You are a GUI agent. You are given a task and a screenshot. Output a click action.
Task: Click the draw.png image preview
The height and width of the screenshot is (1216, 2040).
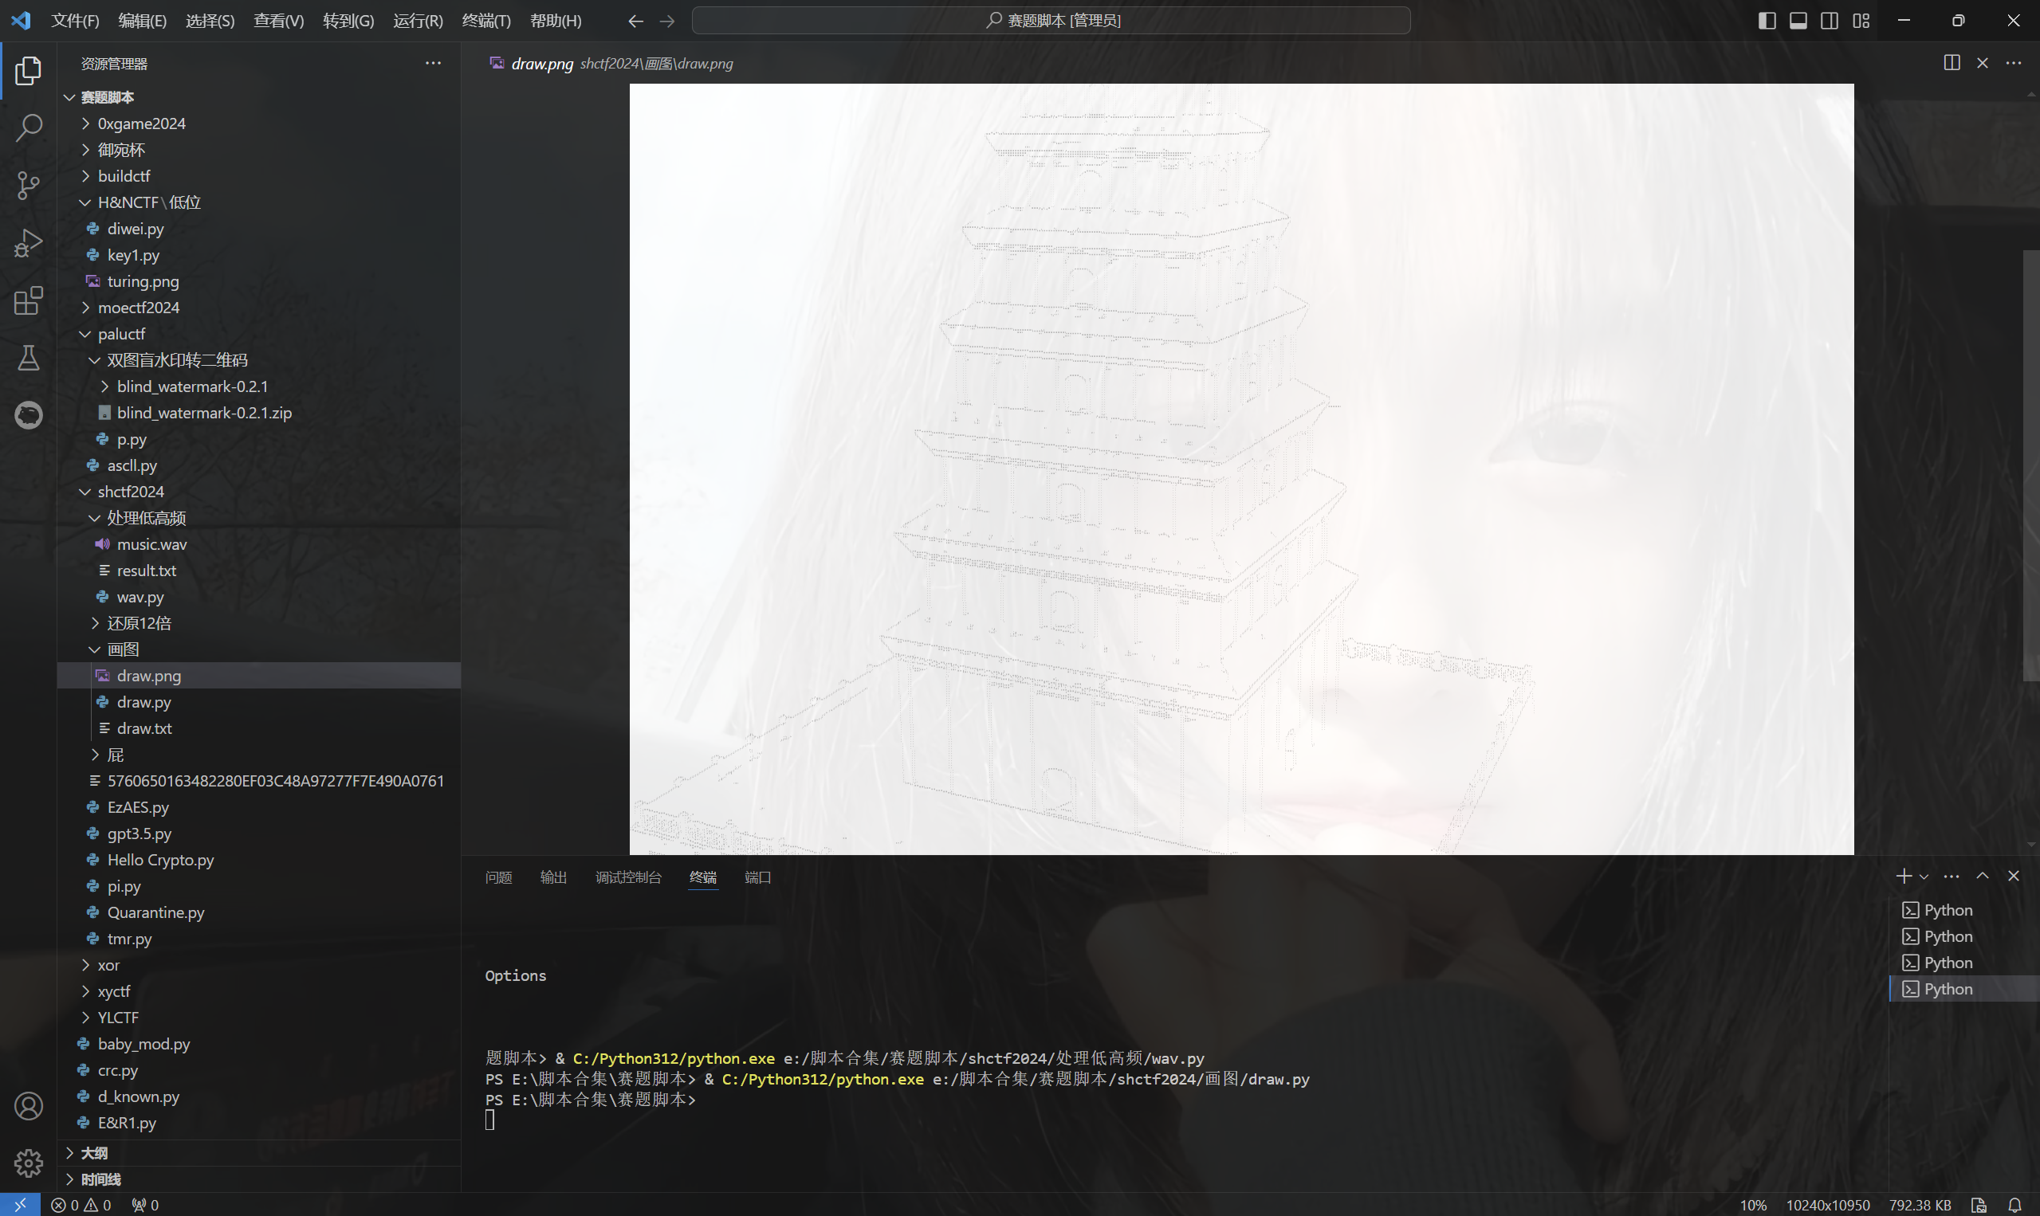(1241, 469)
